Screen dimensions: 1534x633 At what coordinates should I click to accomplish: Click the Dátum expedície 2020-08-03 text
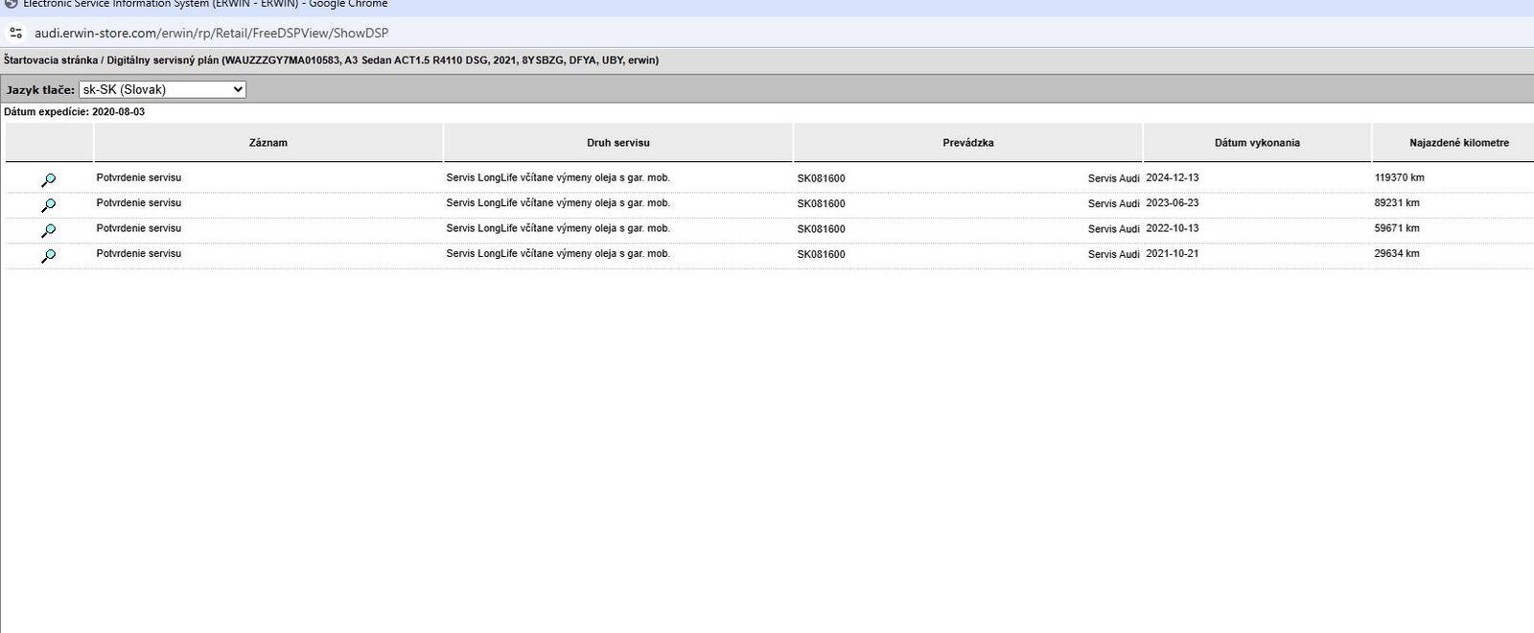click(x=75, y=111)
